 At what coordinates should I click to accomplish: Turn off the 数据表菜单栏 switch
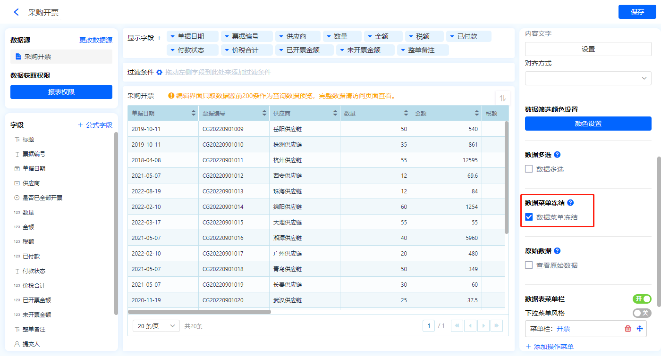pyautogui.click(x=642, y=299)
